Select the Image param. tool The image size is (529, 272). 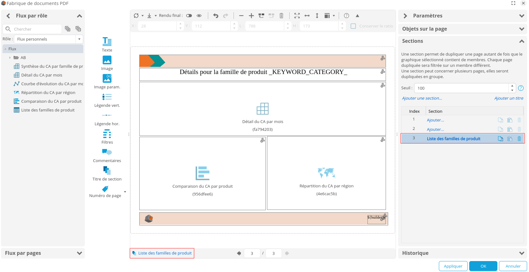(x=107, y=81)
